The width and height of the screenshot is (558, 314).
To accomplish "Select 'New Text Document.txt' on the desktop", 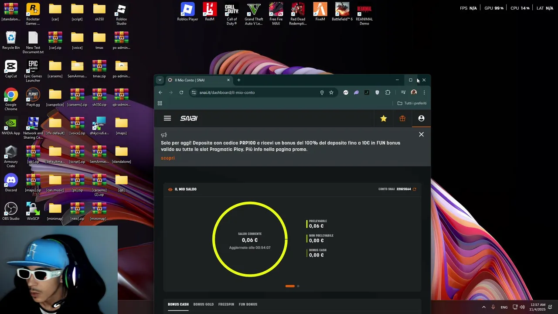I will [x=33, y=43].
